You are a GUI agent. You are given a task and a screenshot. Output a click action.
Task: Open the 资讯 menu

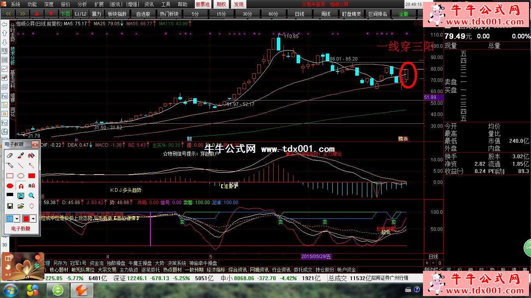[x=149, y=4]
